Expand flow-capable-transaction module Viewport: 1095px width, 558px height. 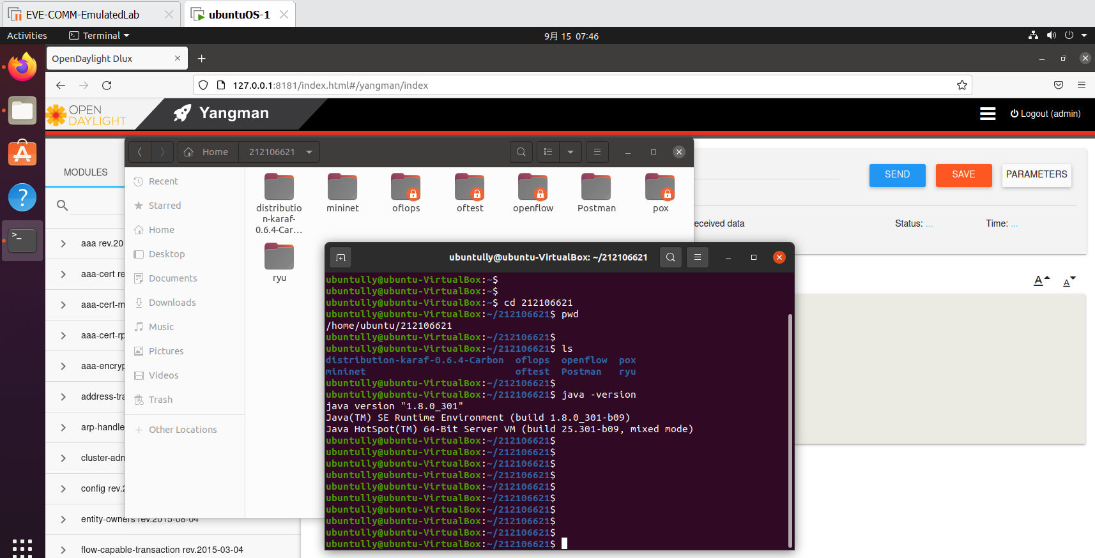[x=63, y=550]
